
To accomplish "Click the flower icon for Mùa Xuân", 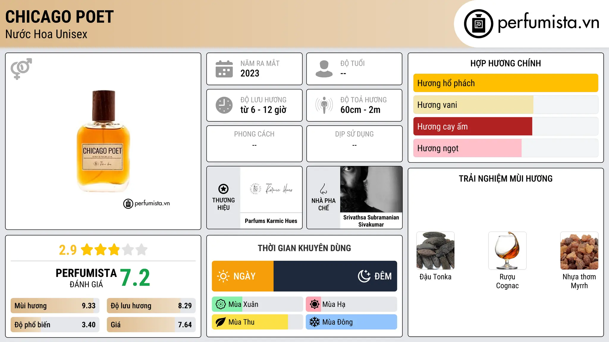I will [221, 304].
